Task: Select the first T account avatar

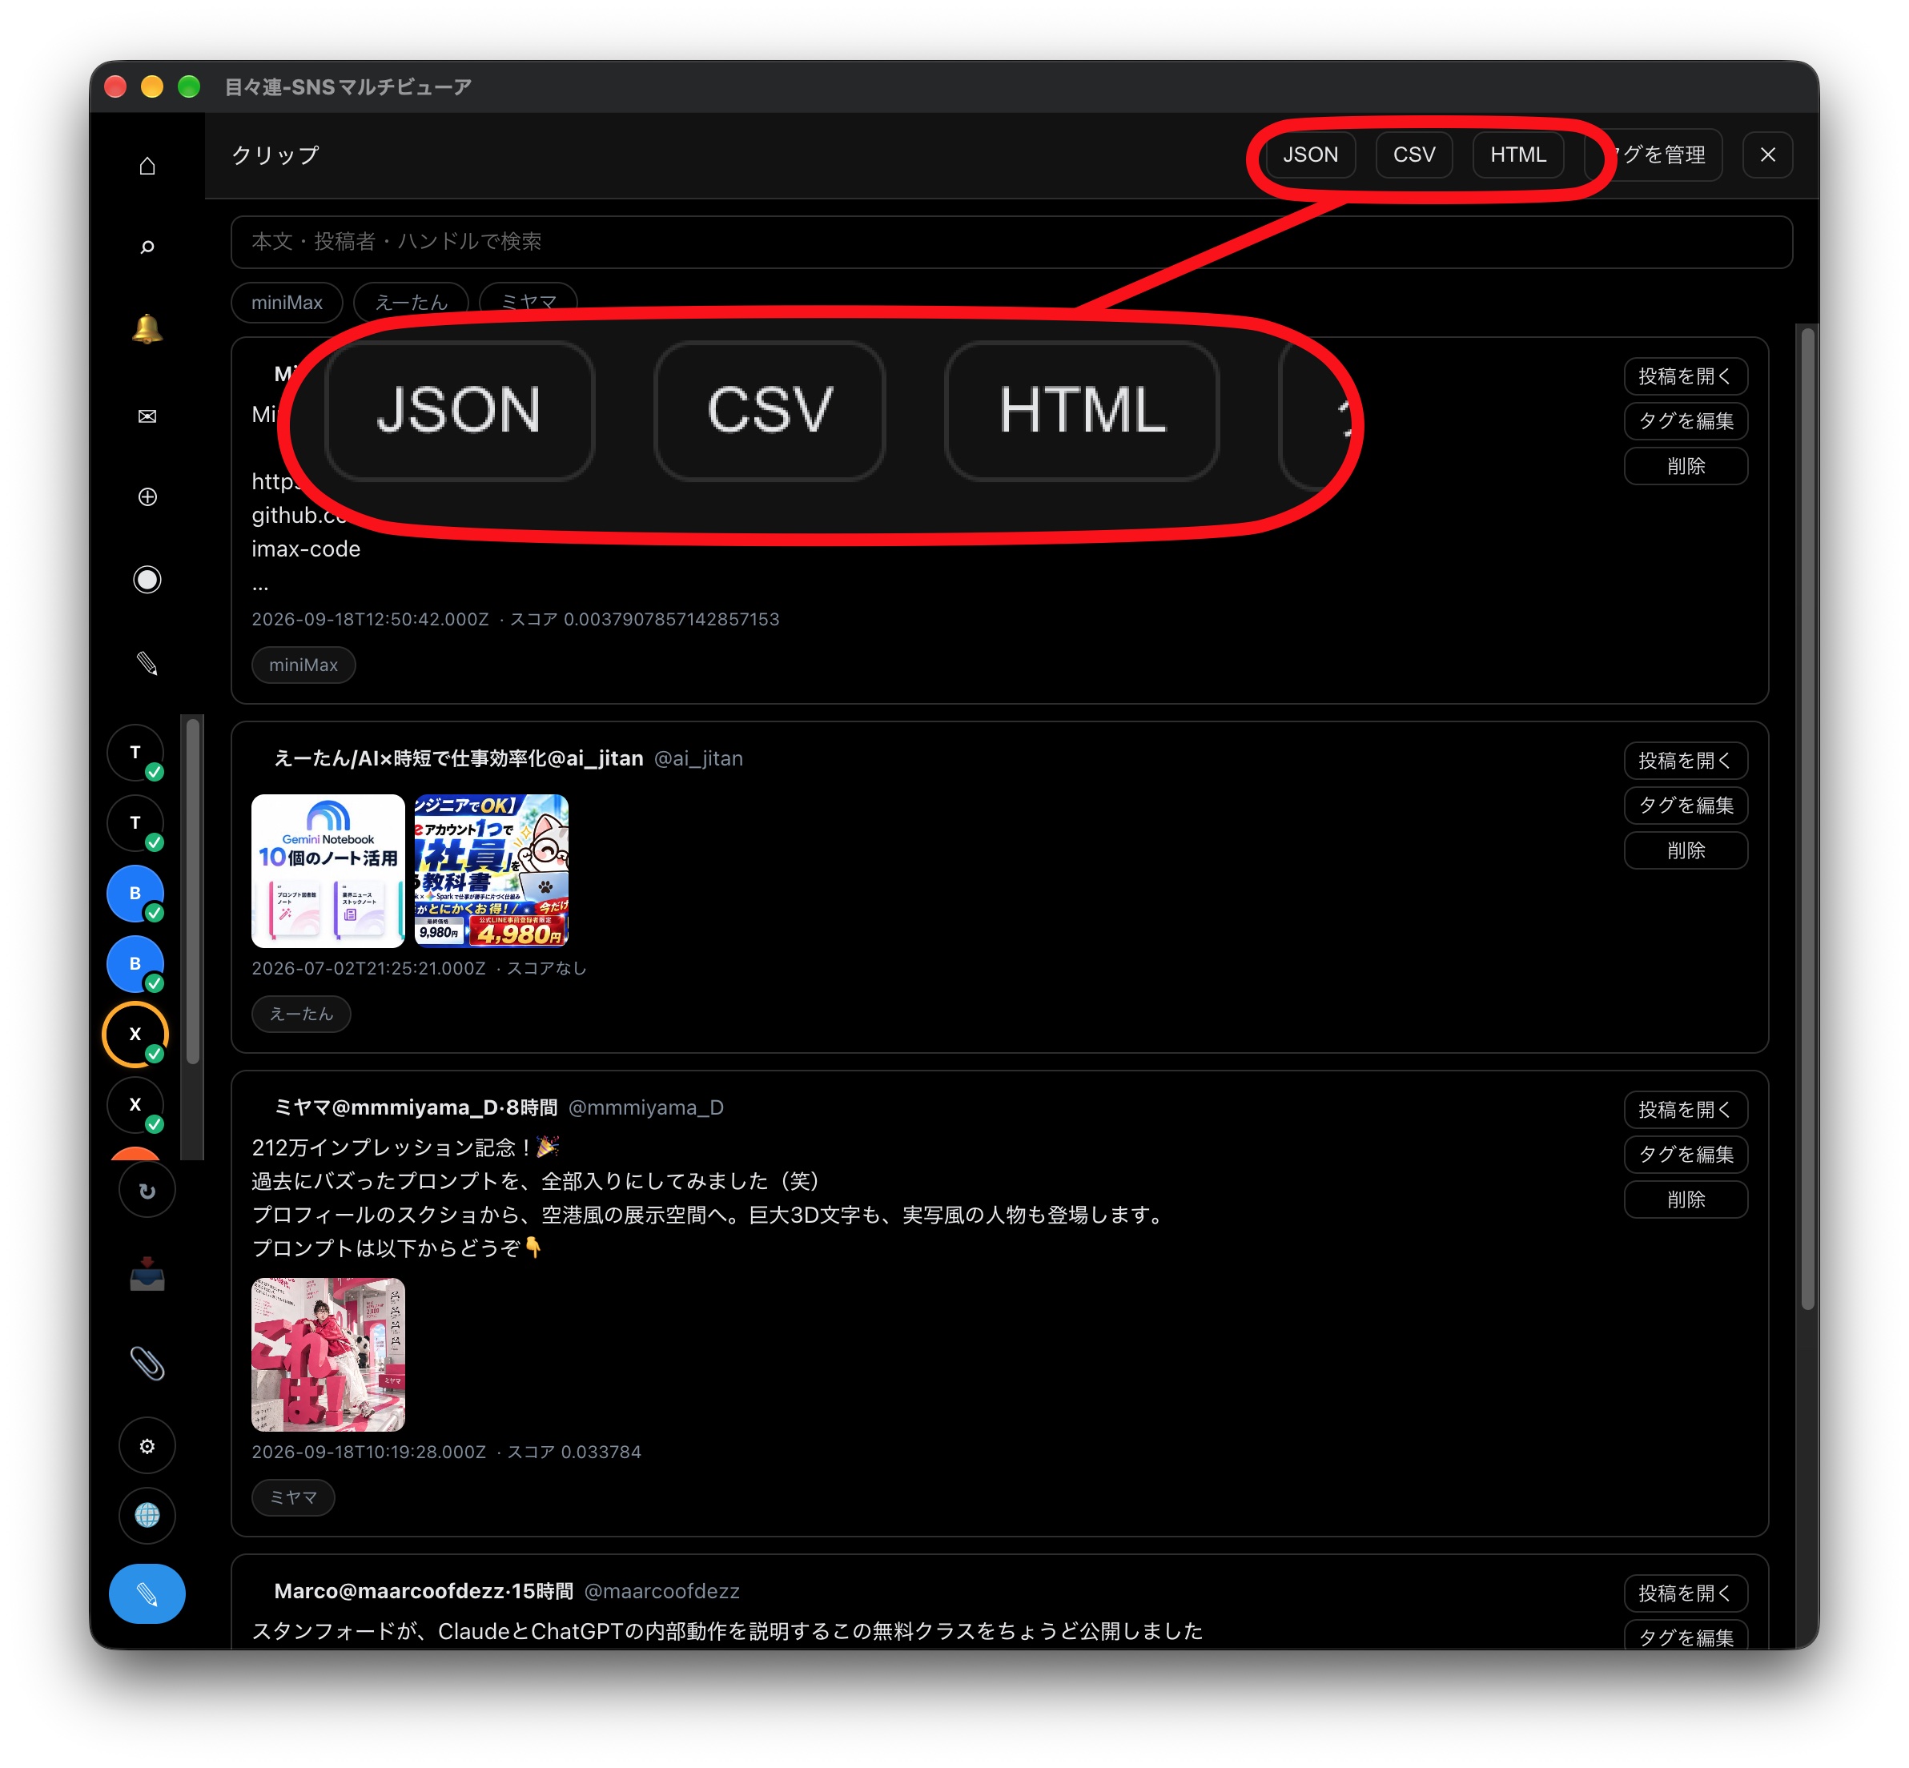Action: [x=135, y=753]
